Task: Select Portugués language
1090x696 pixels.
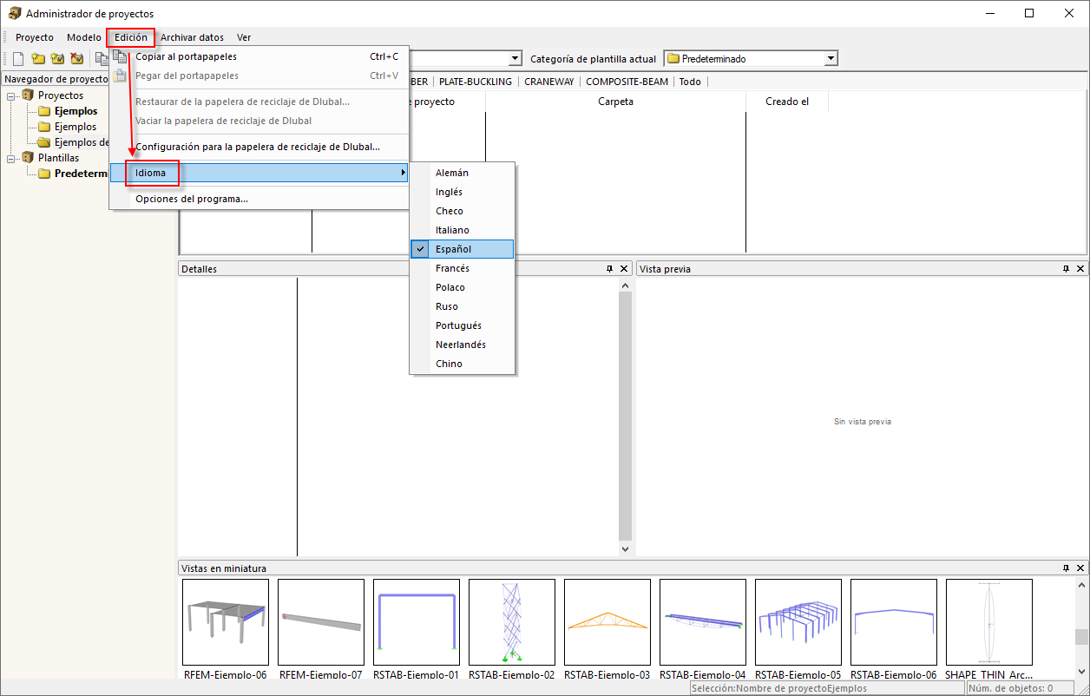Action: tap(463, 325)
